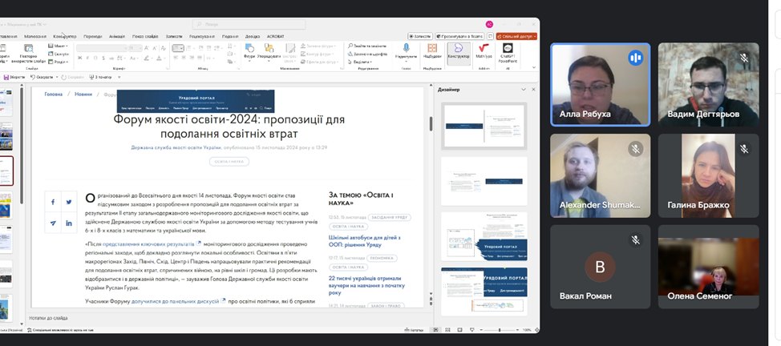The height and width of the screenshot is (346, 781).
Task: Open customize quick access toolbar dropdown
Action: [119, 77]
